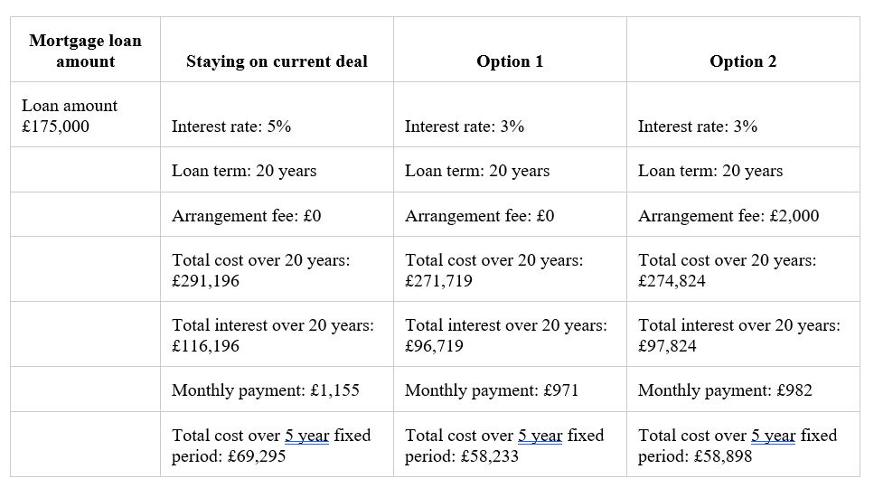Click the total cost £291,196 cell
This screenshot has height=488, width=874.
[x=277, y=269]
